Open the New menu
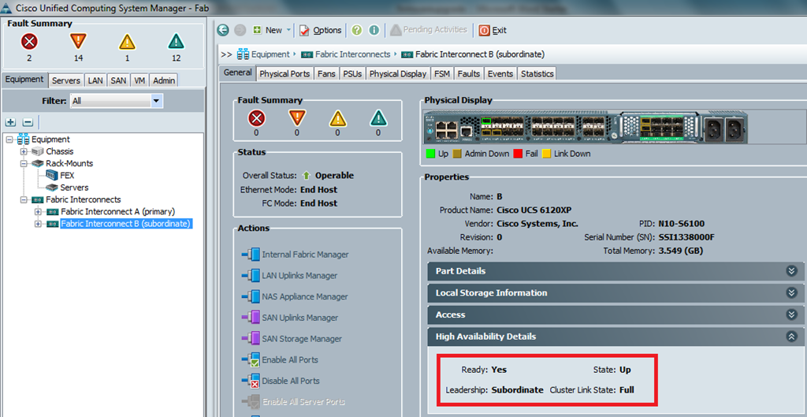Screen dimensions: 807x417 (x=268, y=30)
